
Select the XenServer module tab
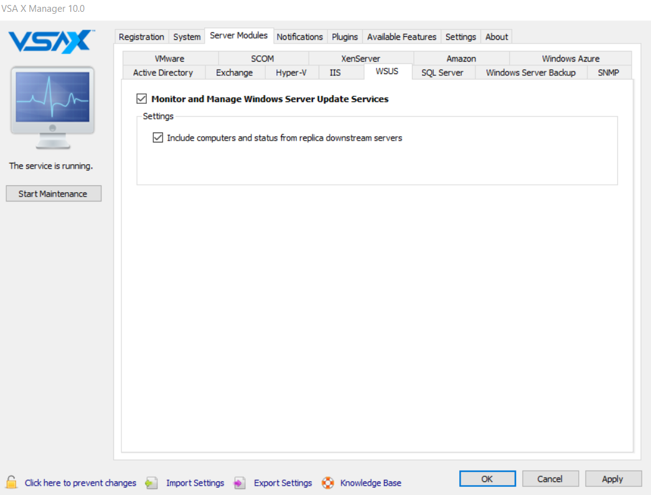pos(360,58)
